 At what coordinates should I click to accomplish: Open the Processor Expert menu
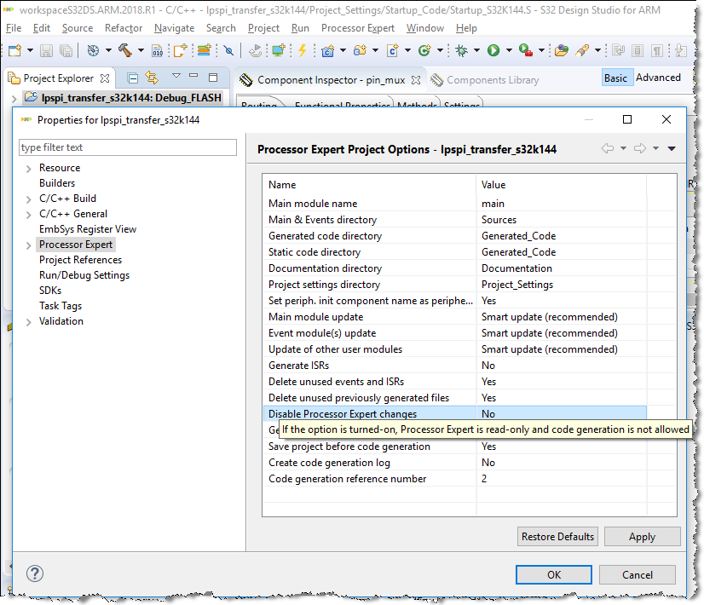tap(358, 27)
